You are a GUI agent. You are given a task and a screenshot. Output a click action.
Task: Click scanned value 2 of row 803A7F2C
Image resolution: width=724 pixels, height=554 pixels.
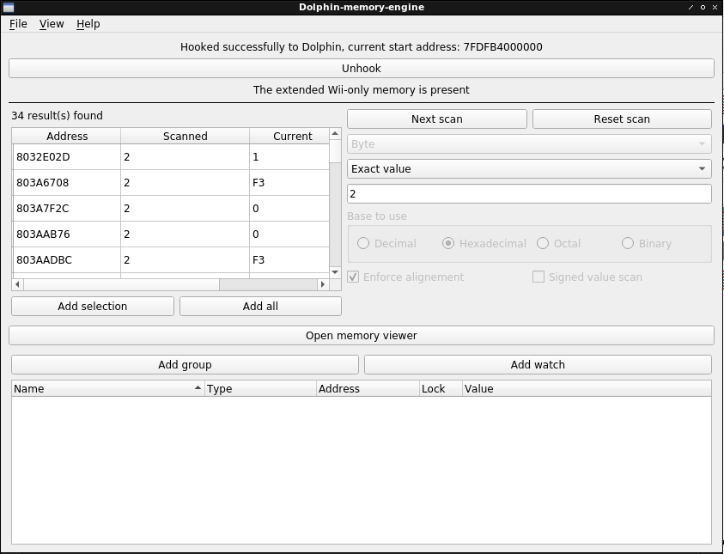point(186,209)
